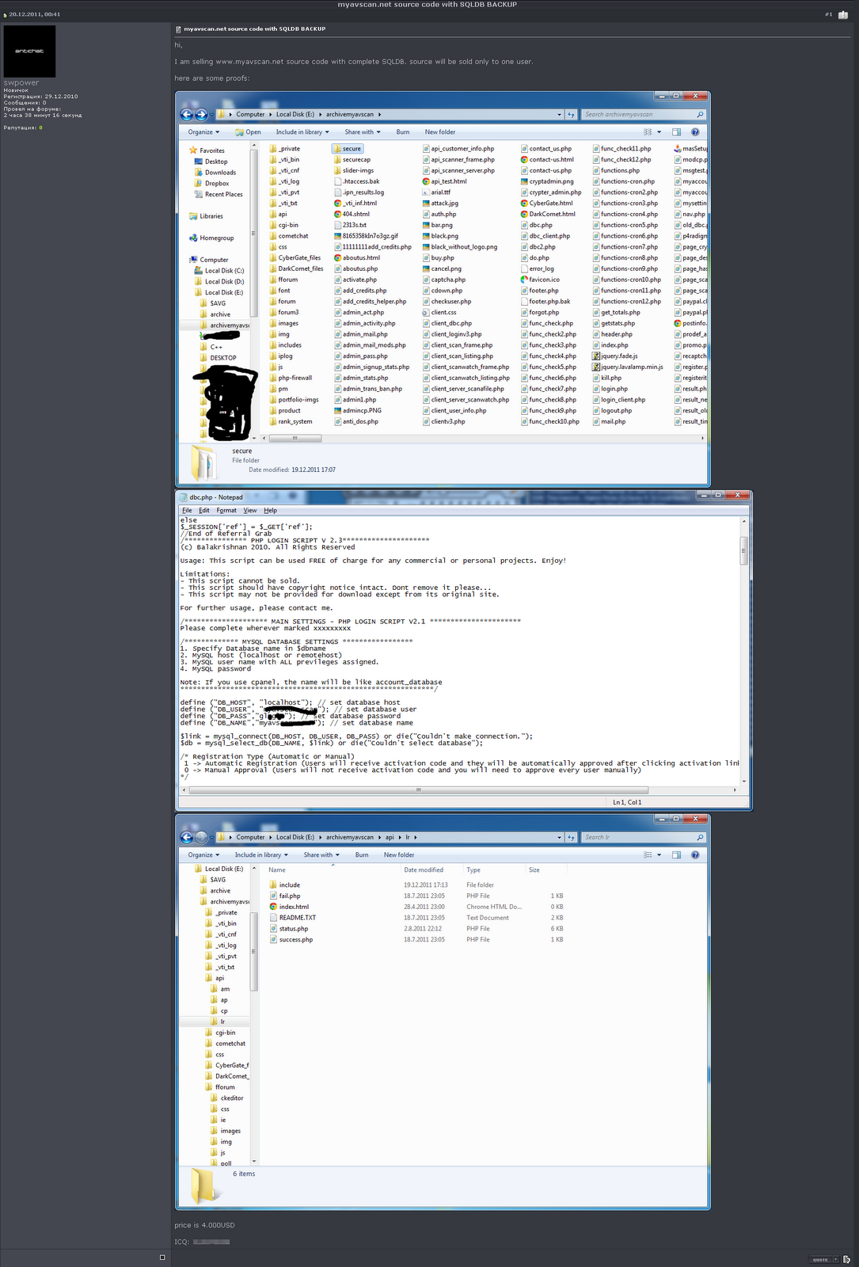Click Back arrow in top Explorer window
This screenshot has height=1267, width=859.
(187, 115)
